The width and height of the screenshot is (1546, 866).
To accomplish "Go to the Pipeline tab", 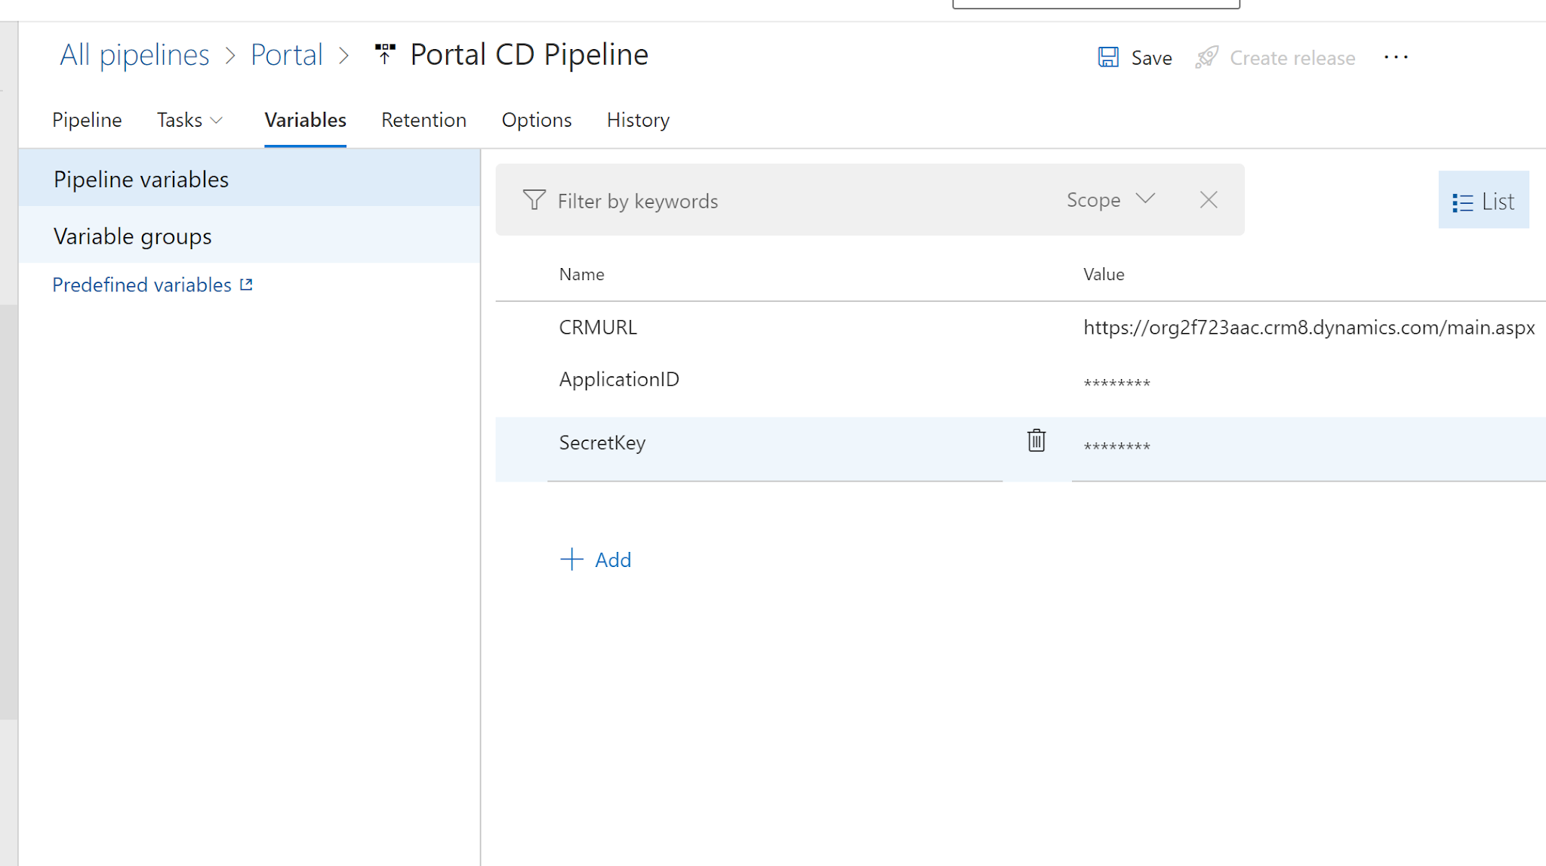I will tap(87, 120).
